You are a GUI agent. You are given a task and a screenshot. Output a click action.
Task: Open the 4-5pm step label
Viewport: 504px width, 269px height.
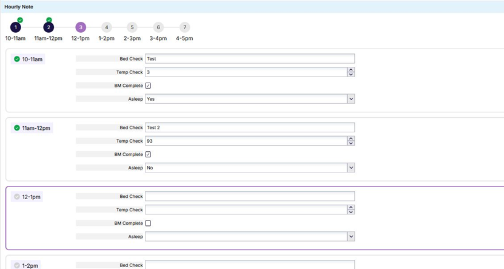(184, 38)
